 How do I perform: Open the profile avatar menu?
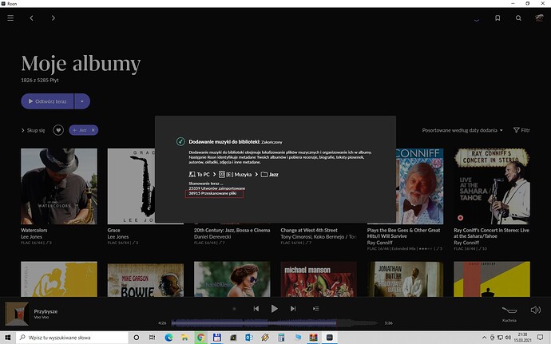click(x=539, y=18)
